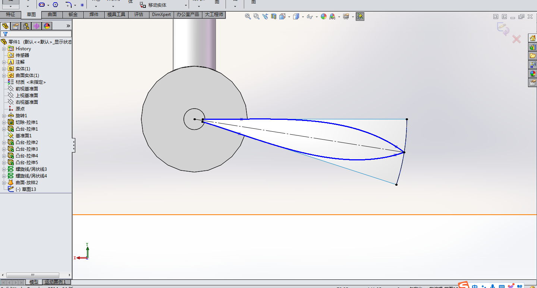
Task: Select the sketch fillet tool
Action: click(69, 5)
